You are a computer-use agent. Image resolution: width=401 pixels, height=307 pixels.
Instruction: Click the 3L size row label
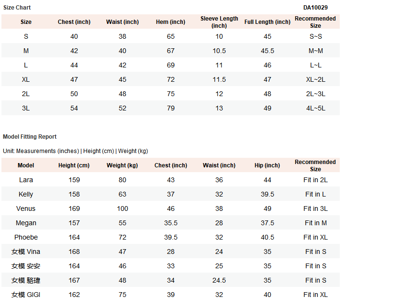pyautogui.click(x=26, y=108)
